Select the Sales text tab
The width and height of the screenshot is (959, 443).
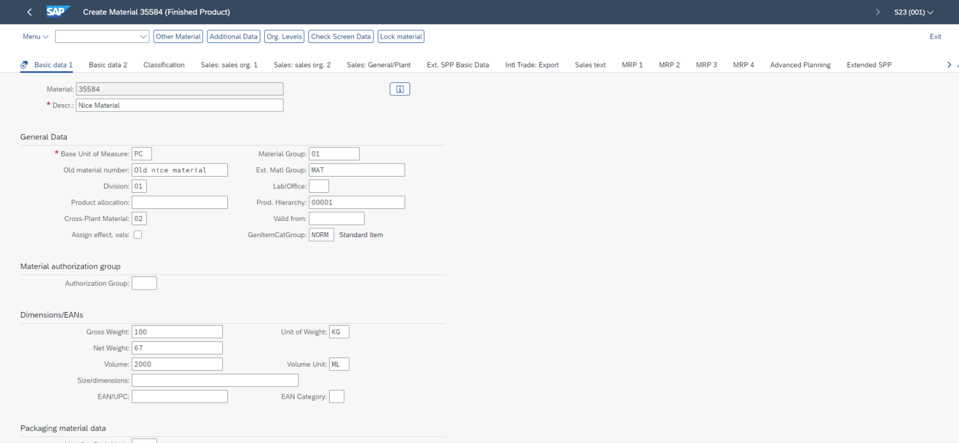point(589,64)
